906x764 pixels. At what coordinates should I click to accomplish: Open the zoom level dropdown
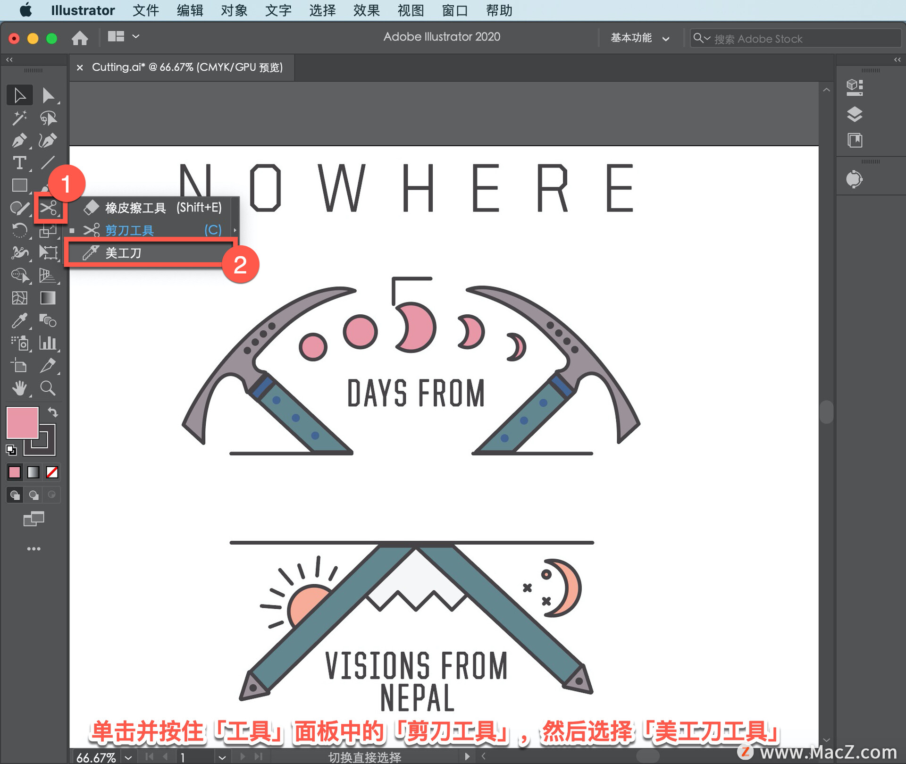tap(128, 757)
